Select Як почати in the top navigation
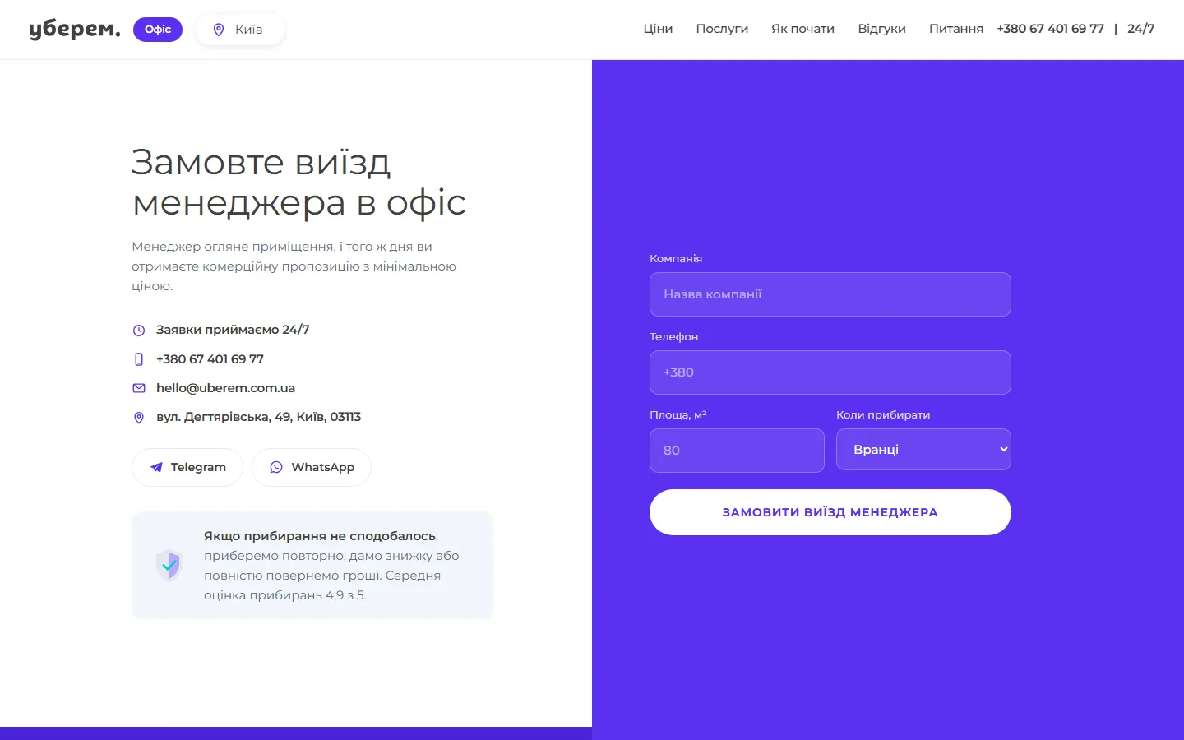The height and width of the screenshot is (740, 1184). coord(802,29)
